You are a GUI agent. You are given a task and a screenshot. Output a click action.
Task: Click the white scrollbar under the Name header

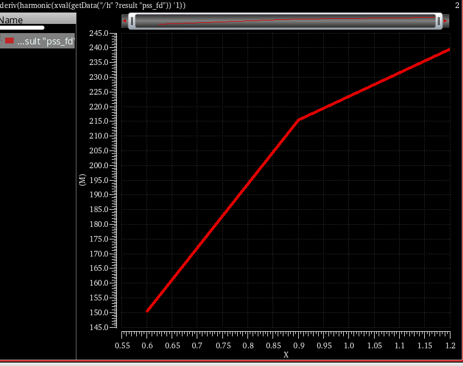pyautogui.click(x=22, y=28)
